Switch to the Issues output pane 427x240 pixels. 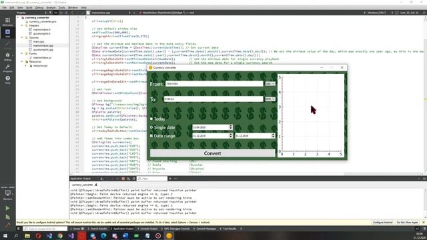[77, 229]
